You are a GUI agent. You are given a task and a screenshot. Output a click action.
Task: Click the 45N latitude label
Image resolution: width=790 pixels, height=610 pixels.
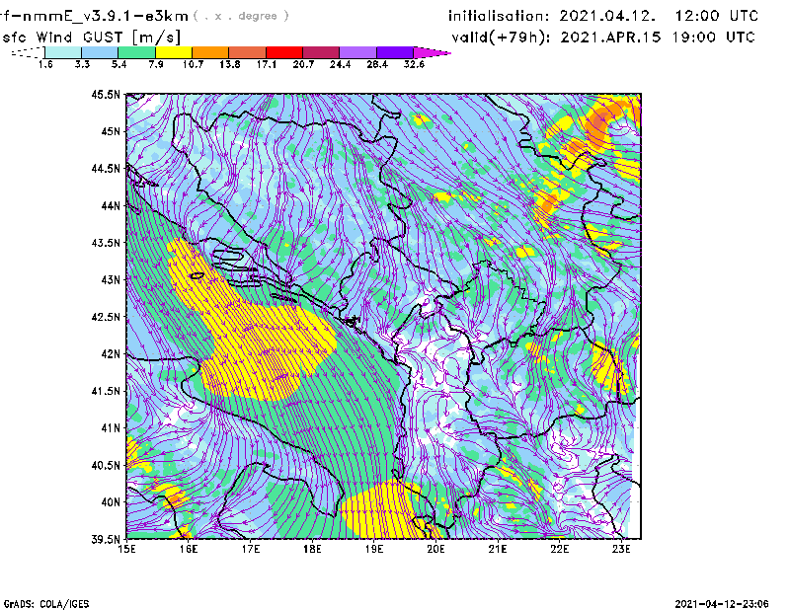(x=111, y=131)
